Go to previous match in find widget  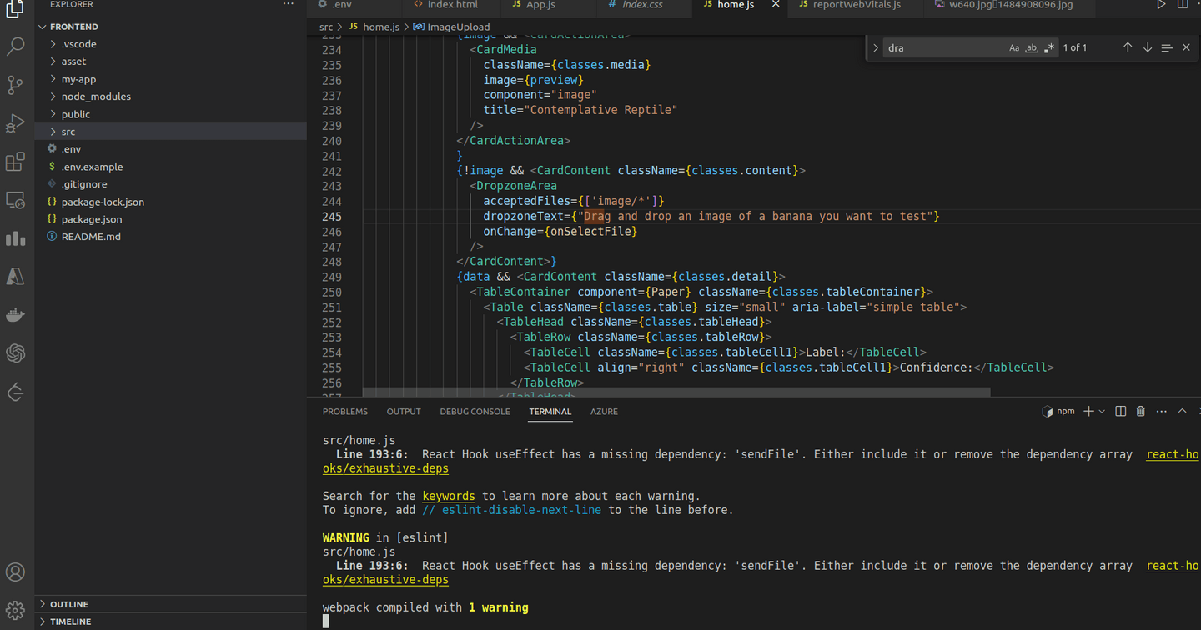(1128, 48)
